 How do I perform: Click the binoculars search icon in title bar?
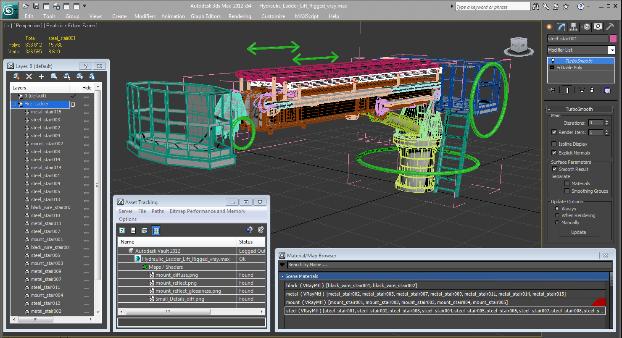pyautogui.click(x=536, y=6)
